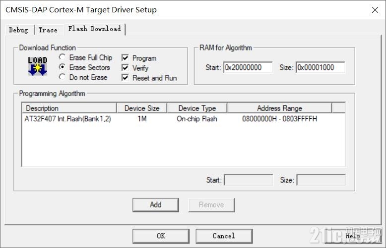Click the LOAD download function icon
The width and height of the screenshot is (386, 248).
(37, 66)
